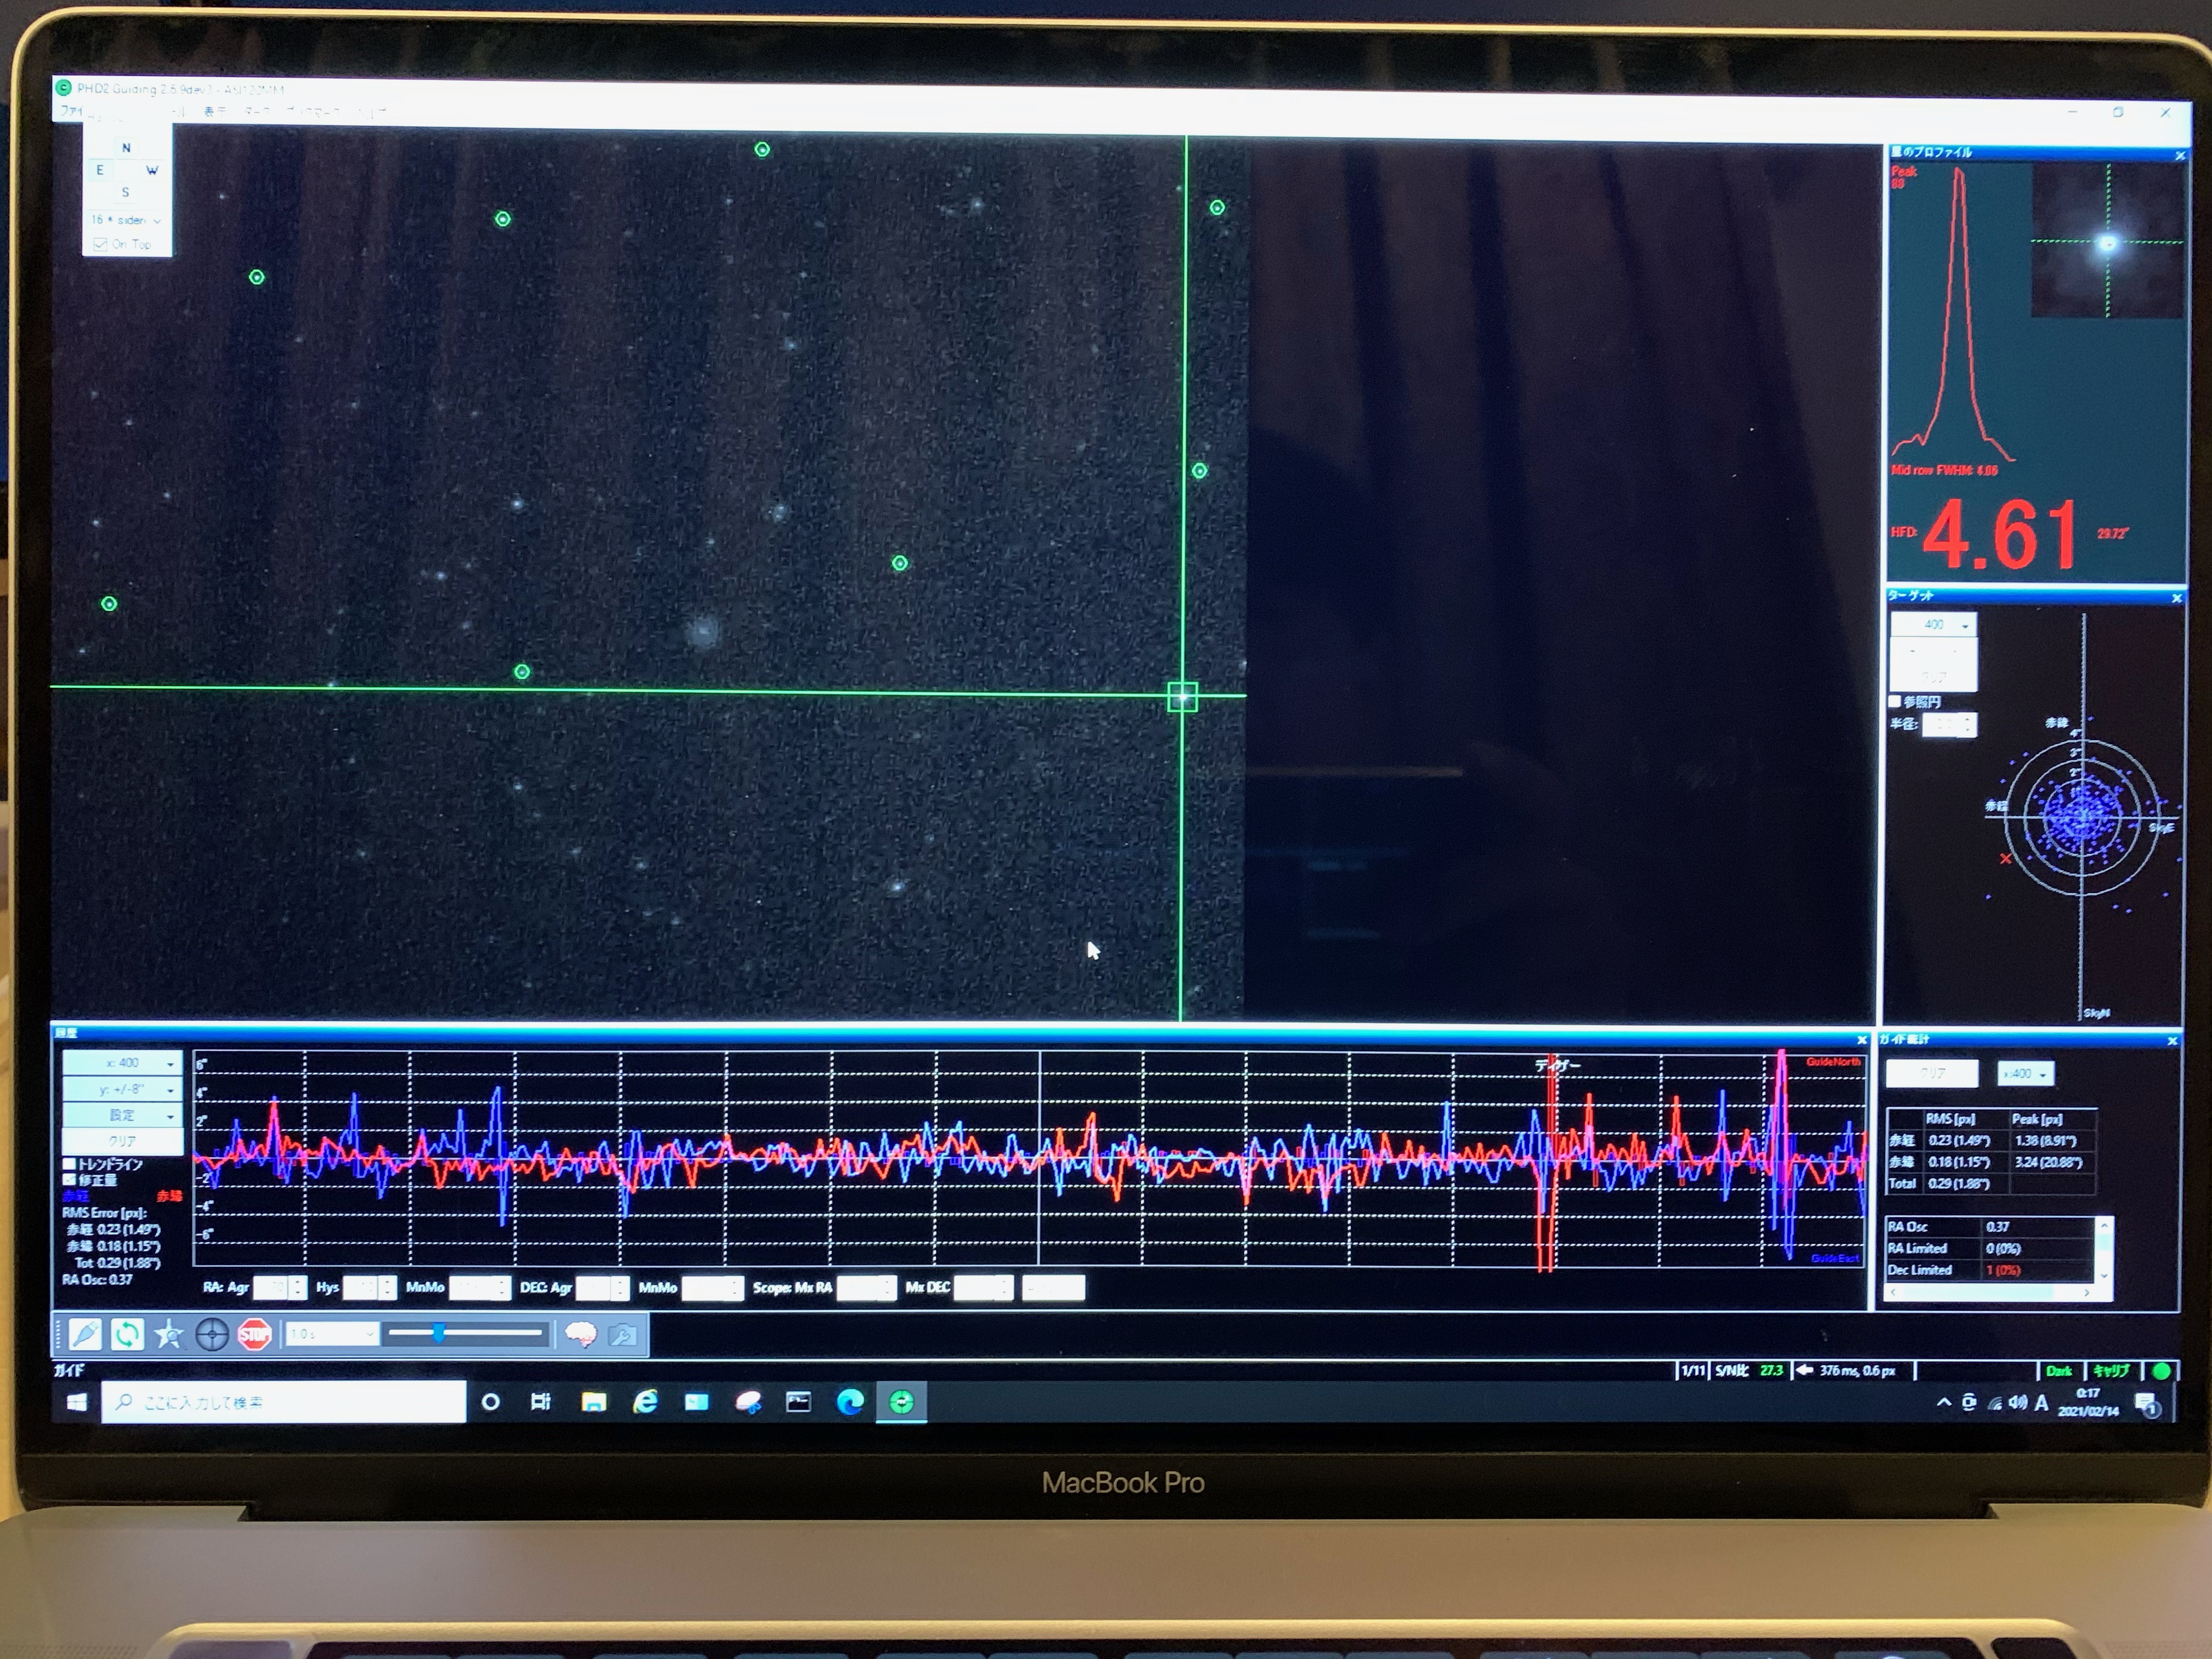The width and height of the screenshot is (2212, 1659).
Task: Toggle the 修正量 checkbox
Action: (70, 1180)
